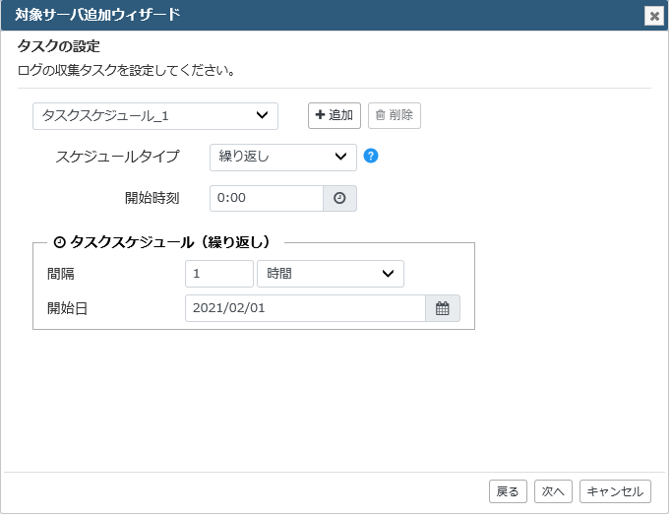Click the 開始日 2021/02/01 date field
The height and width of the screenshot is (517, 672).
tap(306, 308)
